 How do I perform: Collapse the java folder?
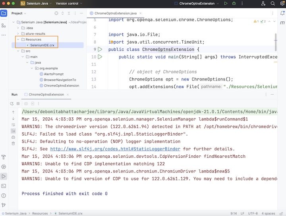coord(27,62)
